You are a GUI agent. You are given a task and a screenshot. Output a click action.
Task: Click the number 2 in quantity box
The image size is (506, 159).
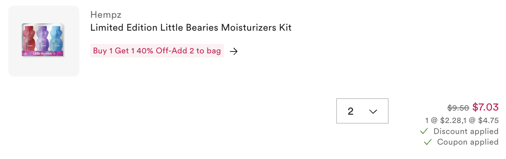[x=350, y=111]
